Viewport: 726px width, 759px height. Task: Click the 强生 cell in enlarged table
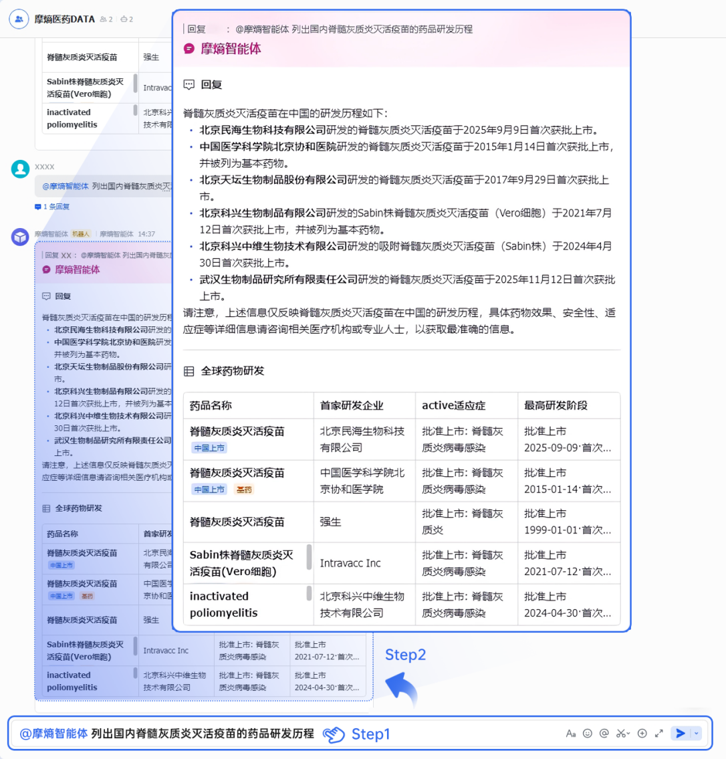coord(364,522)
